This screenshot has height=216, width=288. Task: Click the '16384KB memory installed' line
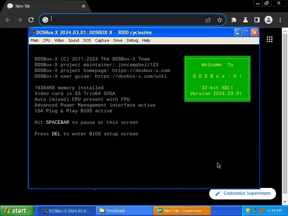[x=69, y=88]
